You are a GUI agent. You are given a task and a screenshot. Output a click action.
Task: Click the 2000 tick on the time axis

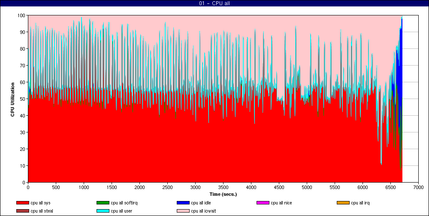point(139,188)
